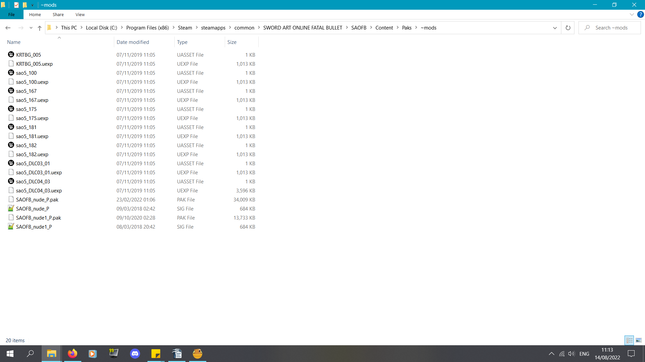Viewport: 645px width, 362px height.
Task: Click the Properties icon in Quick Access Toolbar
Action: (x=16, y=5)
